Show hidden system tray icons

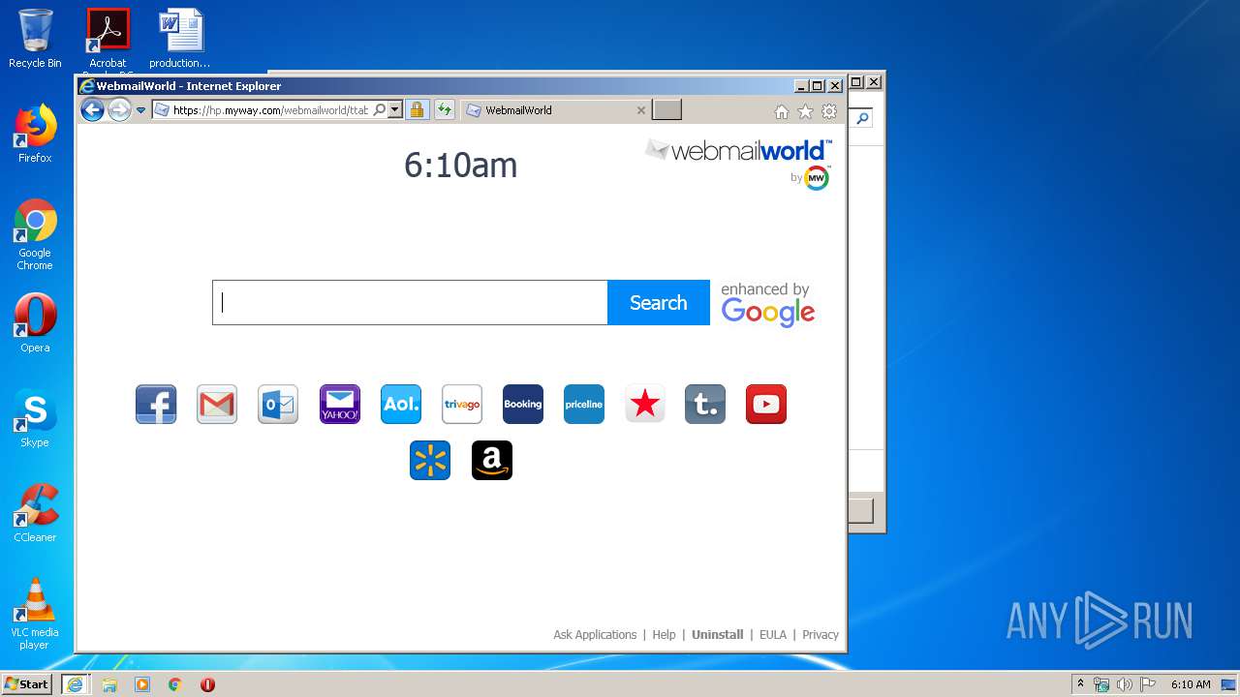tap(1080, 684)
